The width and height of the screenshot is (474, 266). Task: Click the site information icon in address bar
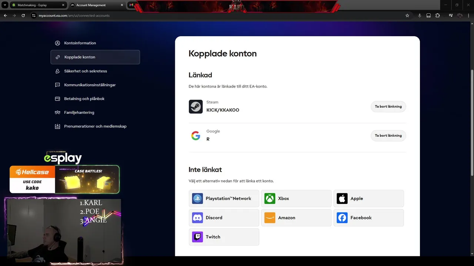tap(33, 16)
